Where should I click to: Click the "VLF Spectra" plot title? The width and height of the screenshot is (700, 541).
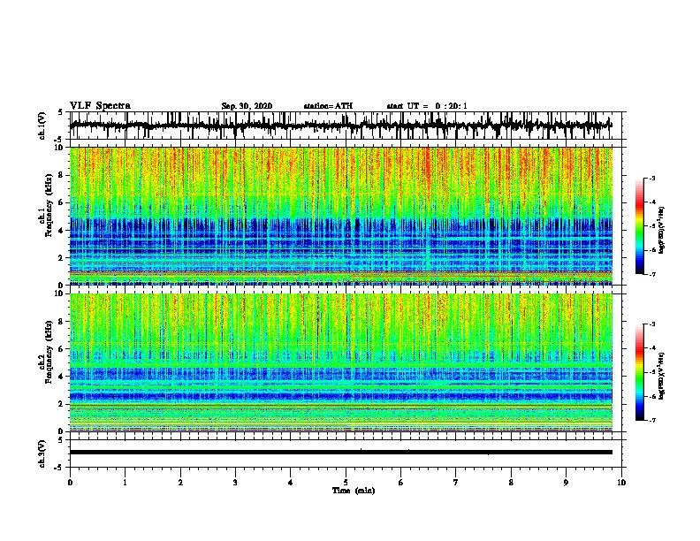[100, 106]
